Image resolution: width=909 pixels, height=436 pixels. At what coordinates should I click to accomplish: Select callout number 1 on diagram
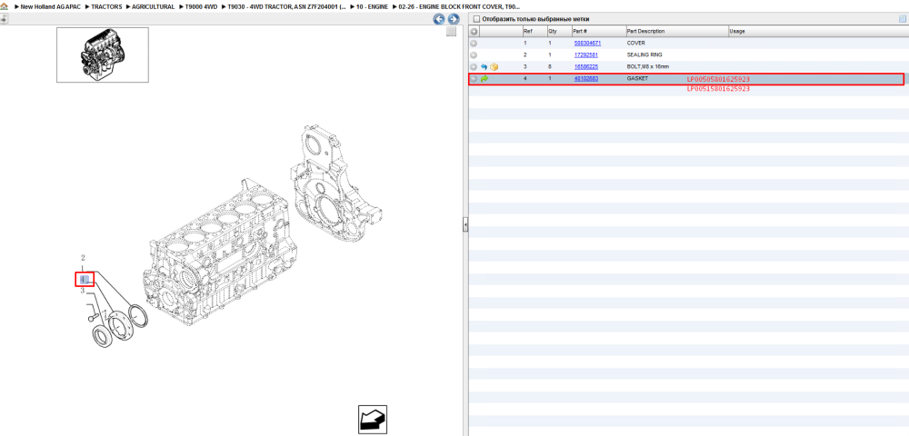(x=83, y=269)
